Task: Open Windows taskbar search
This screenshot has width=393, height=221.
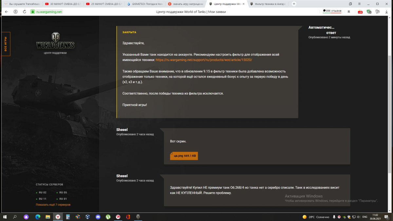Action: (x=15, y=217)
